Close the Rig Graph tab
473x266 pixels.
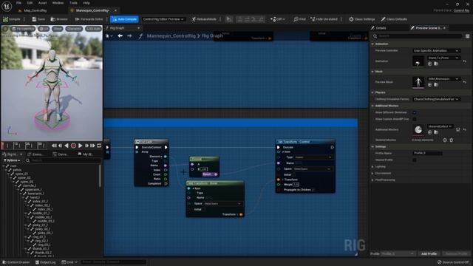(139, 28)
